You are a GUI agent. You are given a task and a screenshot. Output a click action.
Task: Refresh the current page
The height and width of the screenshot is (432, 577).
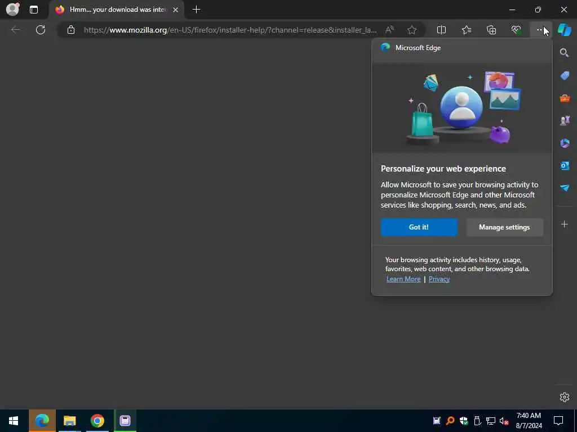[41, 30]
